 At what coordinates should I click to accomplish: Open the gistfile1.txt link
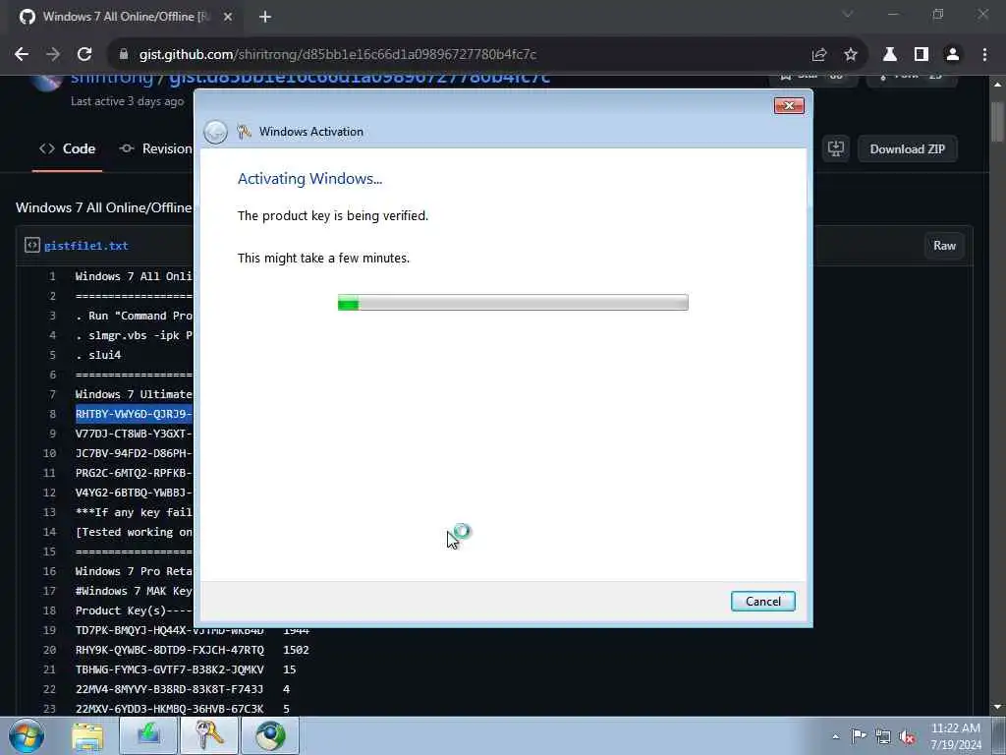(x=86, y=246)
